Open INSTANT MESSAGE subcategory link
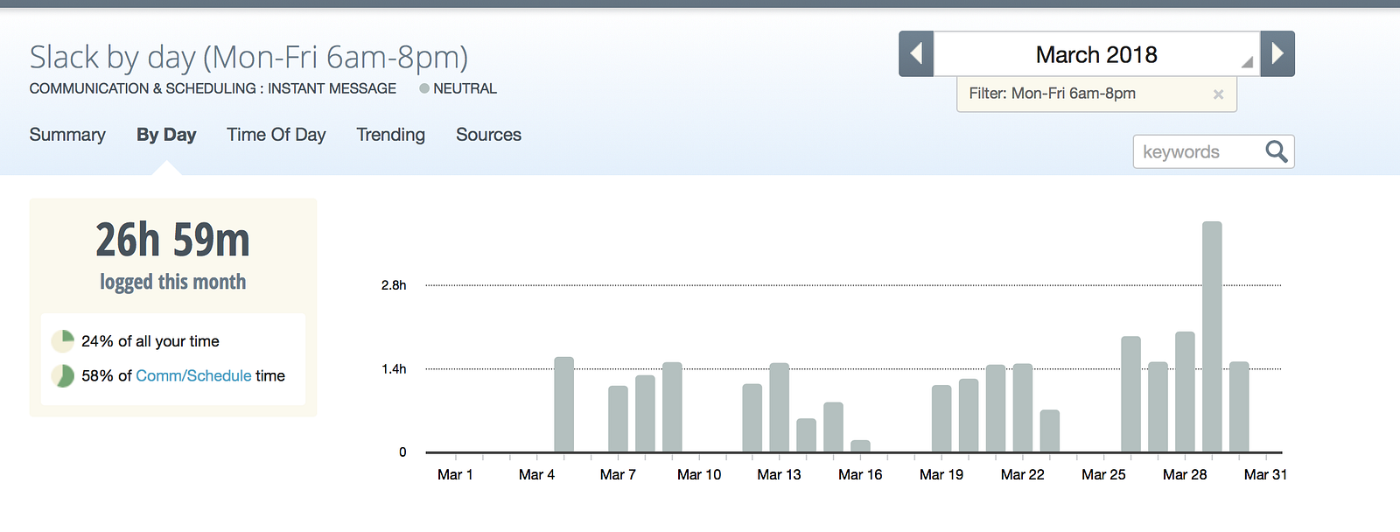 [332, 88]
